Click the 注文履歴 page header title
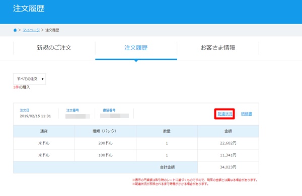 point(29,9)
